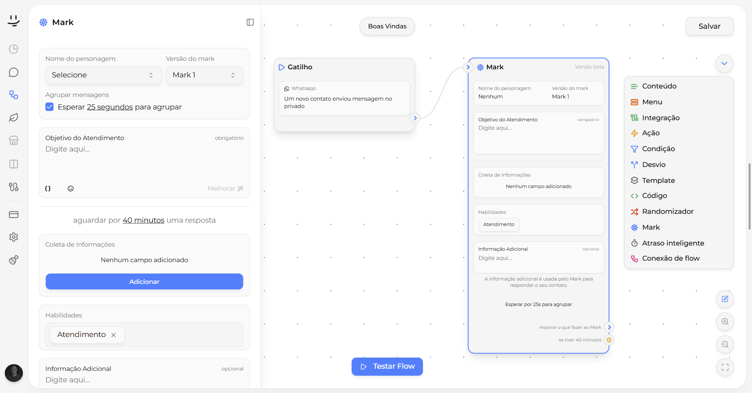
Task: Change the 25 segundos grouping time
Action: [x=110, y=107]
